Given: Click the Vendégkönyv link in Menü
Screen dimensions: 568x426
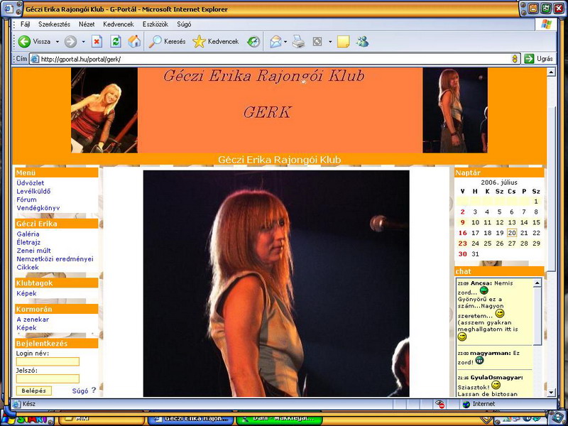Looking at the screenshot, I should [38, 208].
